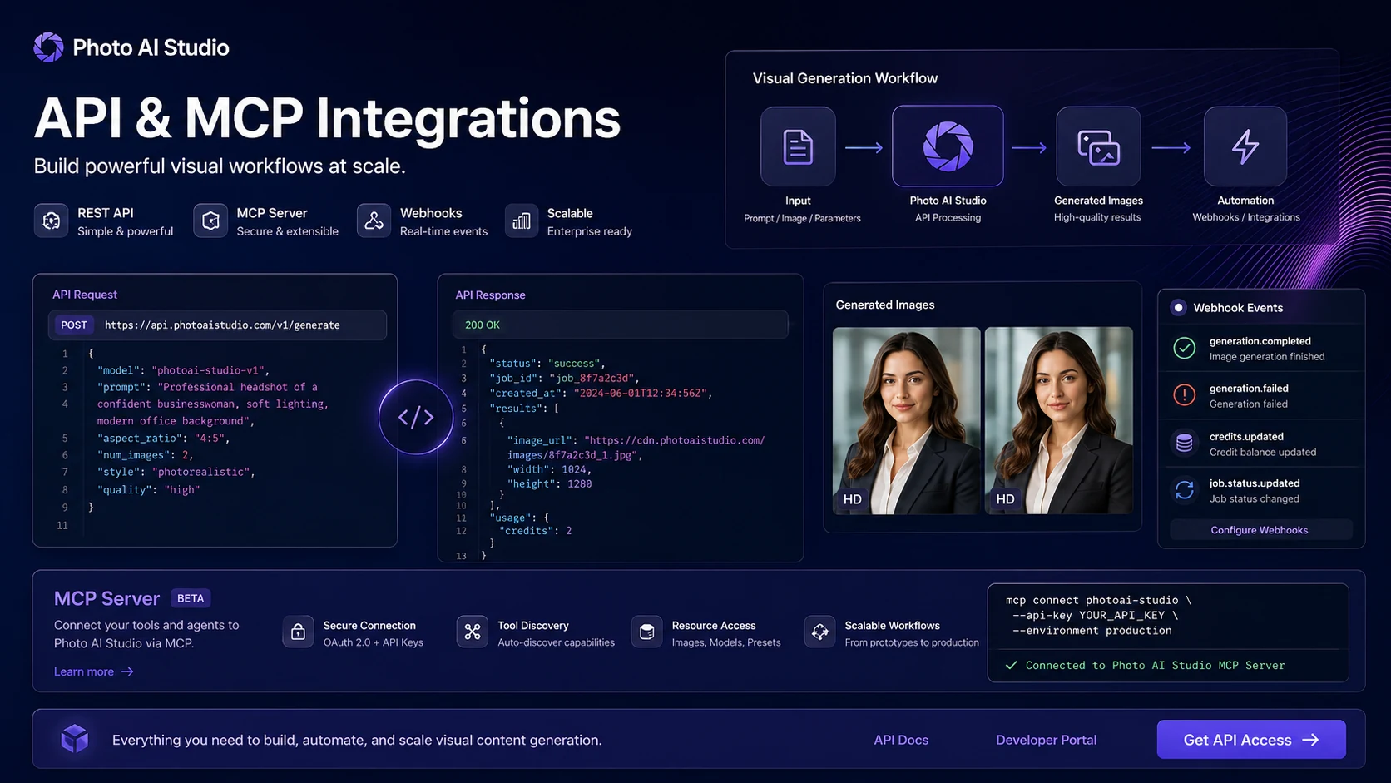The image size is (1391, 783).
Task: Click the Webhooks feature icon
Action: pos(374,221)
